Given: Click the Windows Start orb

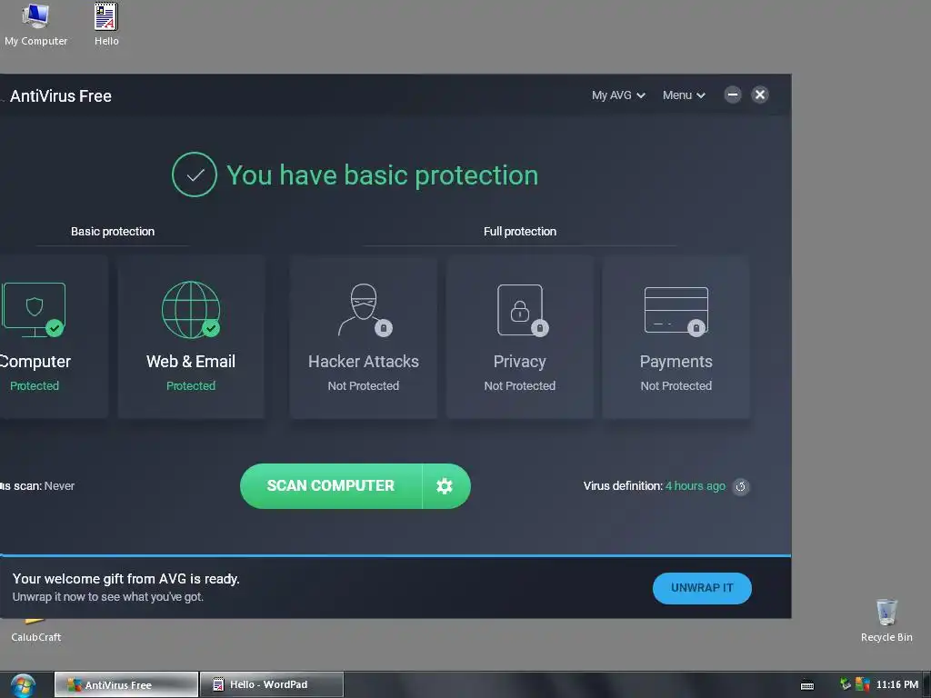Looking at the screenshot, I should click(x=23, y=685).
